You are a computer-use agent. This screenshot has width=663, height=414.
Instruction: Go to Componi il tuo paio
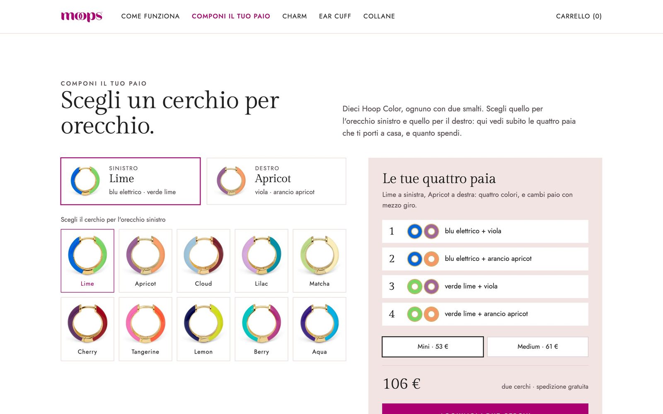231,16
